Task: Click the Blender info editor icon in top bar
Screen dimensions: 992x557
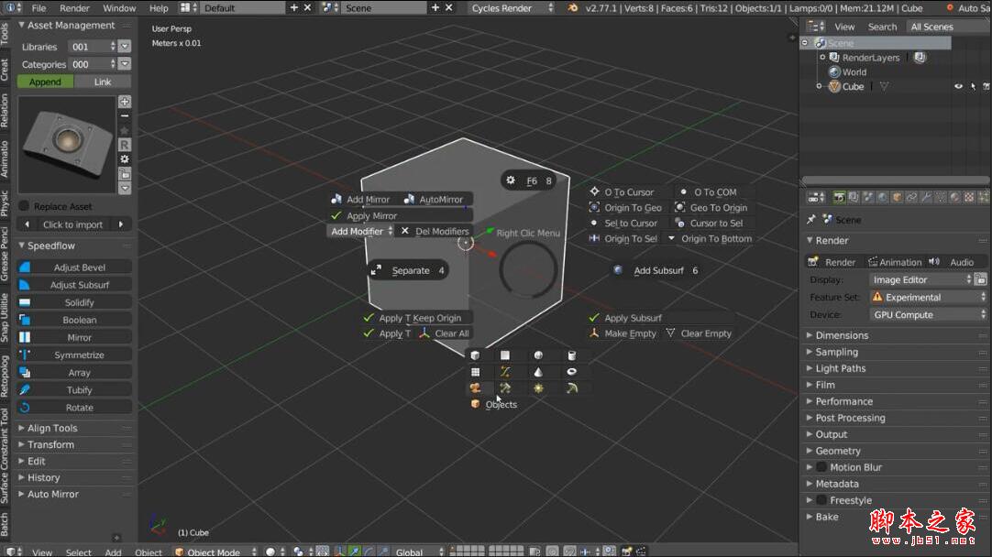Action: [x=12, y=7]
